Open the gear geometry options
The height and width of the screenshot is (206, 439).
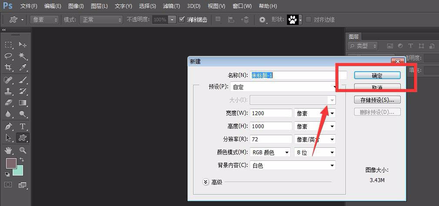[262, 20]
